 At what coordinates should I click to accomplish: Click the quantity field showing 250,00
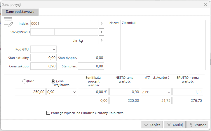tap(30, 92)
